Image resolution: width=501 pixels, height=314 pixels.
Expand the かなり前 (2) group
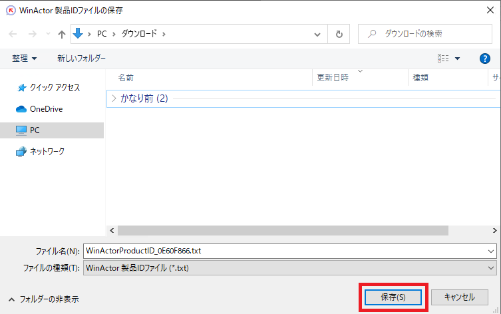tap(114, 98)
